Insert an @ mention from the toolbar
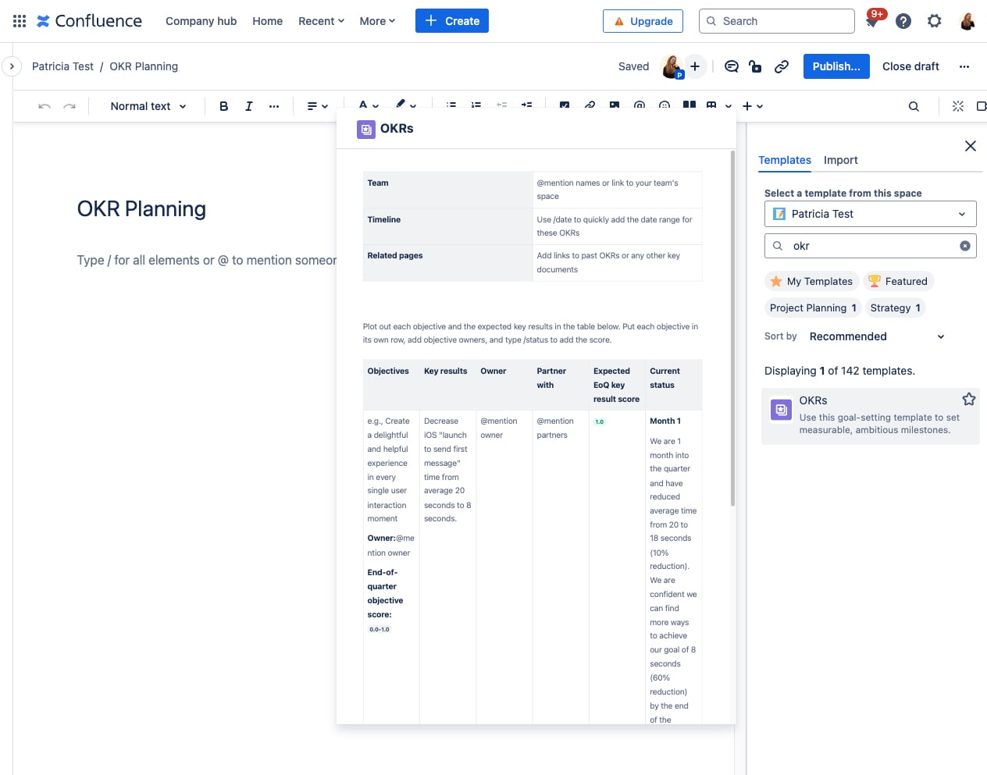 (640, 105)
